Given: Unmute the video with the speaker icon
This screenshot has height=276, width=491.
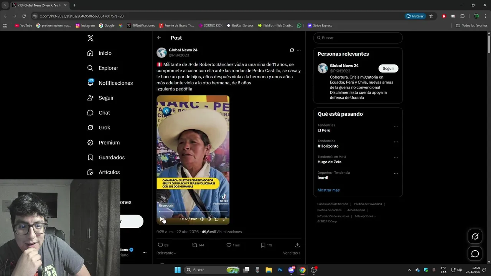Looking at the screenshot, I should point(202,219).
